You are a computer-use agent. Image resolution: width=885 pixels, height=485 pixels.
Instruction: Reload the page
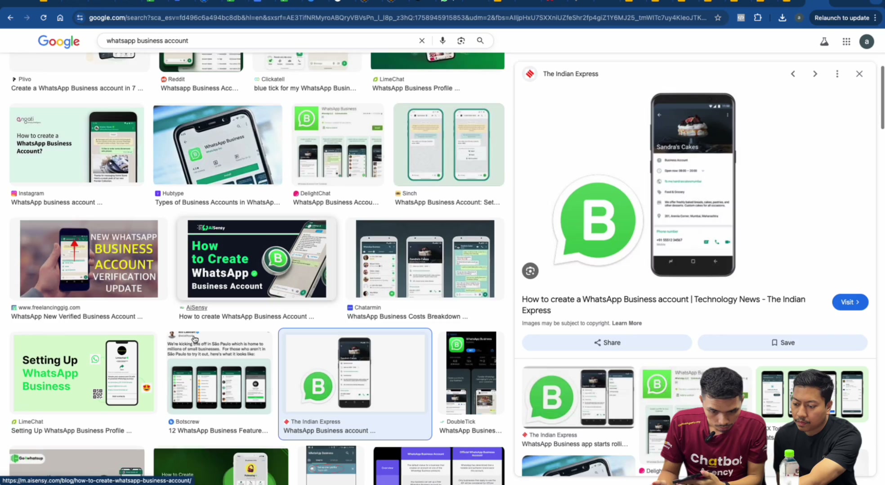[43, 18]
